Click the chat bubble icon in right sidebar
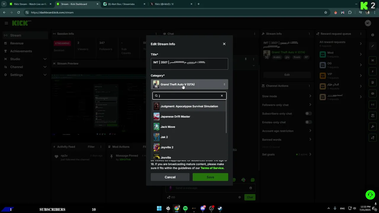Image resolution: width=379 pixels, height=213 pixels. click(x=372, y=93)
